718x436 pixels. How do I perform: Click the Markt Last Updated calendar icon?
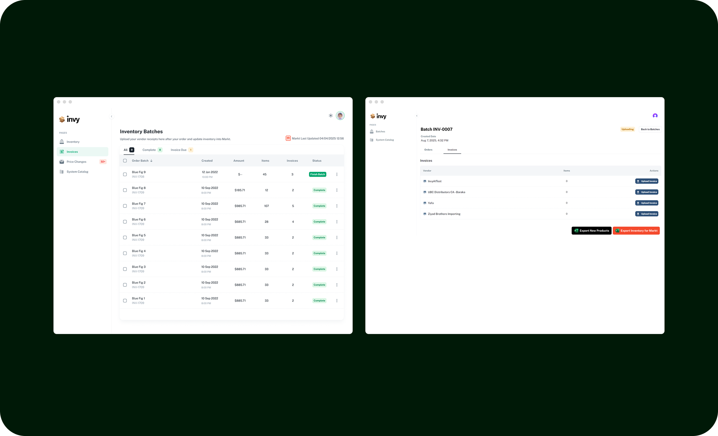(x=288, y=138)
